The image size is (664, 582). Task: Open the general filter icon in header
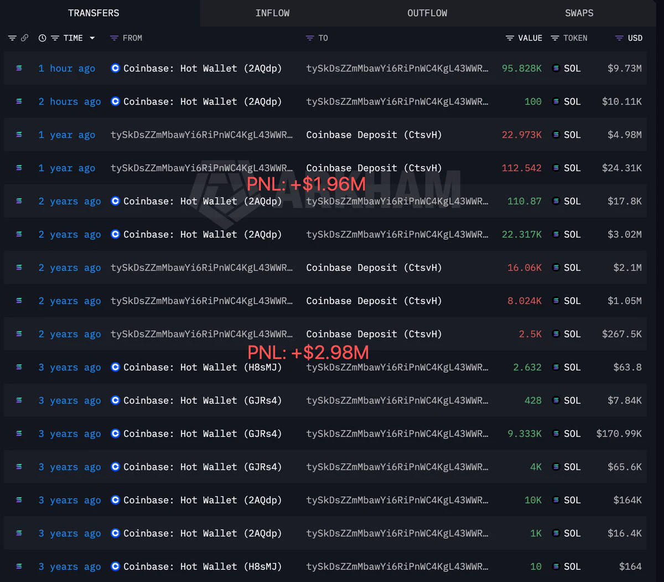(12, 38)
